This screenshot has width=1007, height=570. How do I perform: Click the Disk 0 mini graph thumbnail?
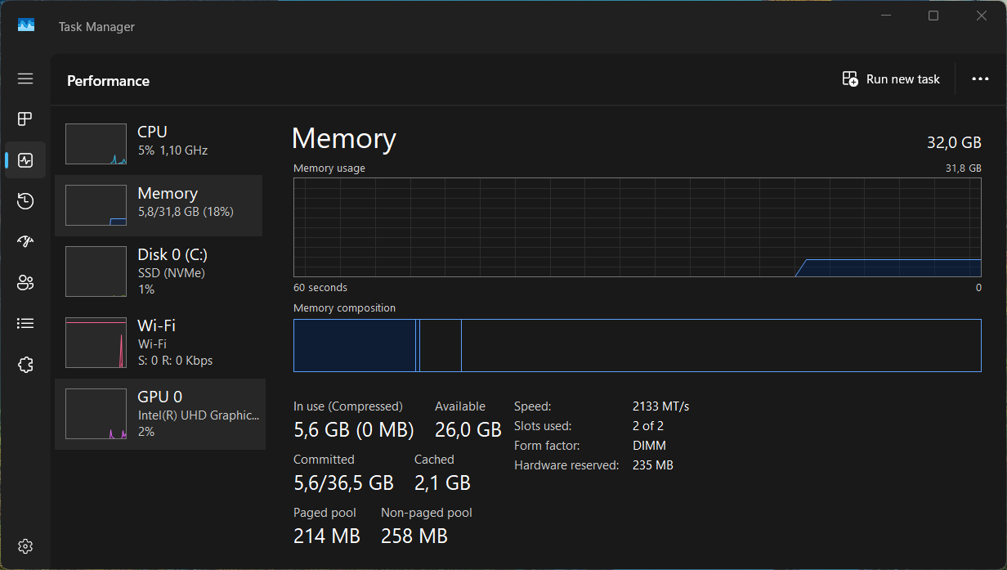point(96,272)
